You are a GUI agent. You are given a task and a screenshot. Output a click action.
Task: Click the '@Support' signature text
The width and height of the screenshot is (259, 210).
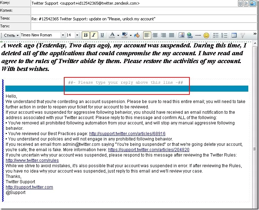tap(16, 193)
